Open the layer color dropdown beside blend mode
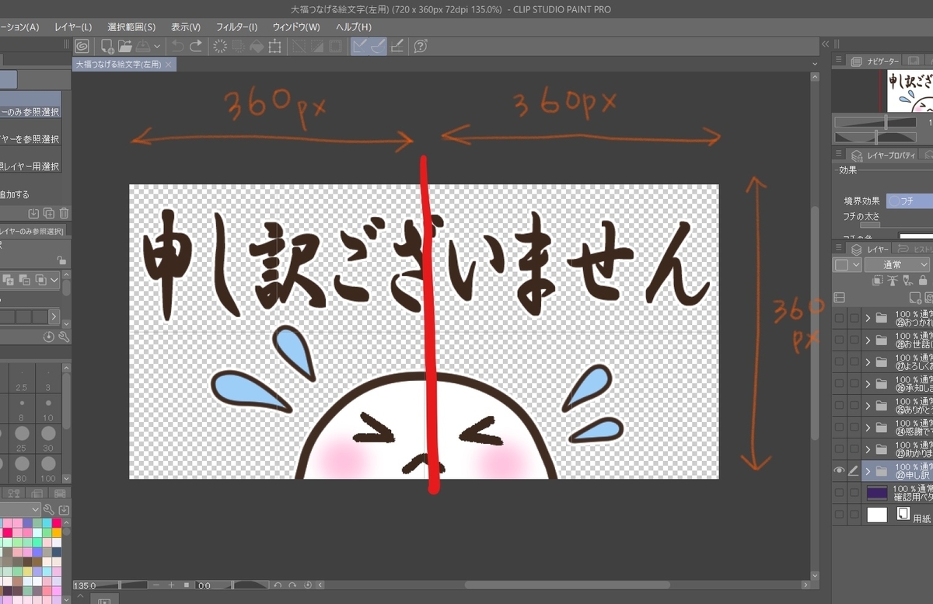The width and height of the screenshot is (933, 604). [847, 265]
